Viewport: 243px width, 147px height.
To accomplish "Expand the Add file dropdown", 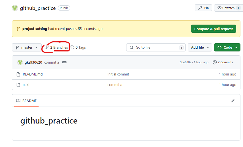I will click(x=200, y=47).
